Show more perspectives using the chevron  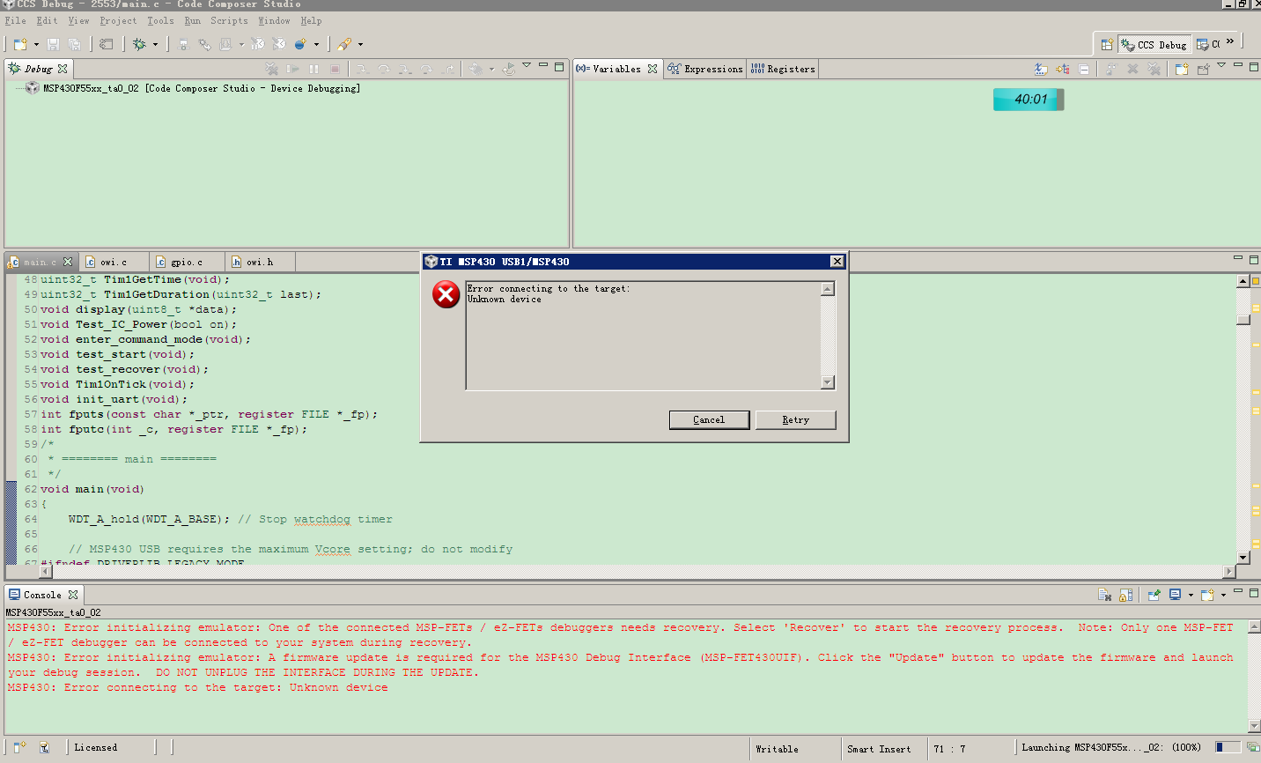[1230, 41]
